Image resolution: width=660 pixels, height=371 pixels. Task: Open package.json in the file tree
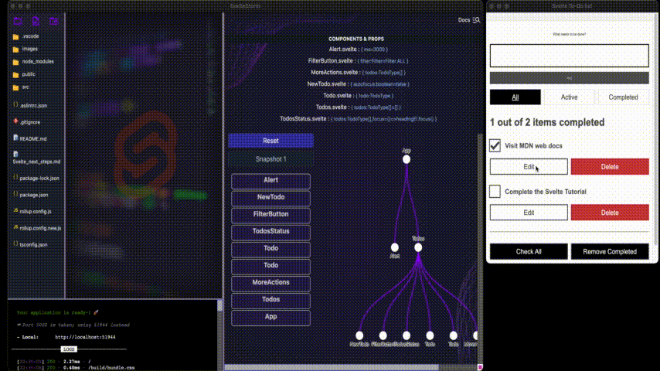(34, 195)
